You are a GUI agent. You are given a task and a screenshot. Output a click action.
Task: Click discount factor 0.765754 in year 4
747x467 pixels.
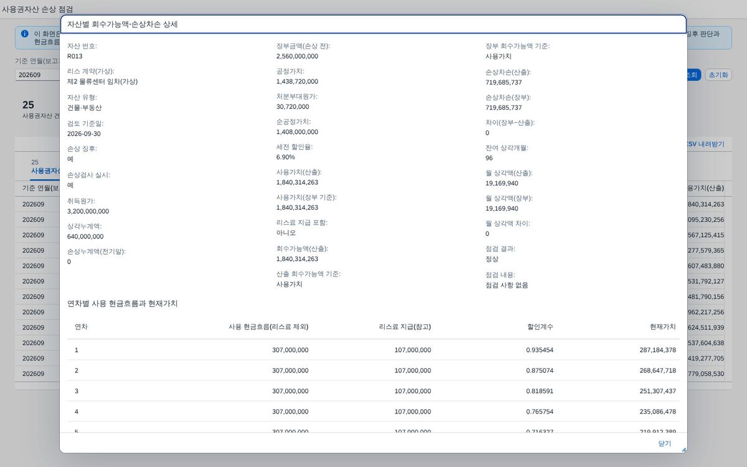click(540, 412)
